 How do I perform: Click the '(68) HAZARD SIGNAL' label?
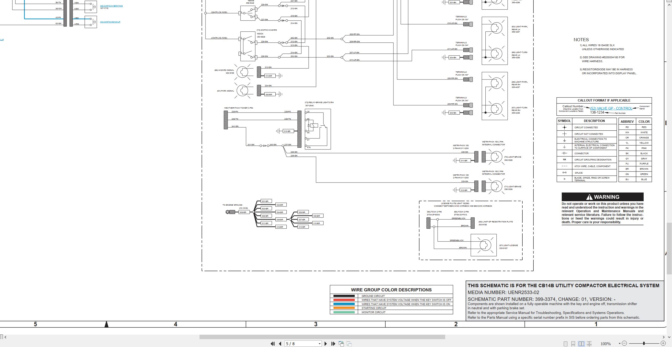click(224, 70)
